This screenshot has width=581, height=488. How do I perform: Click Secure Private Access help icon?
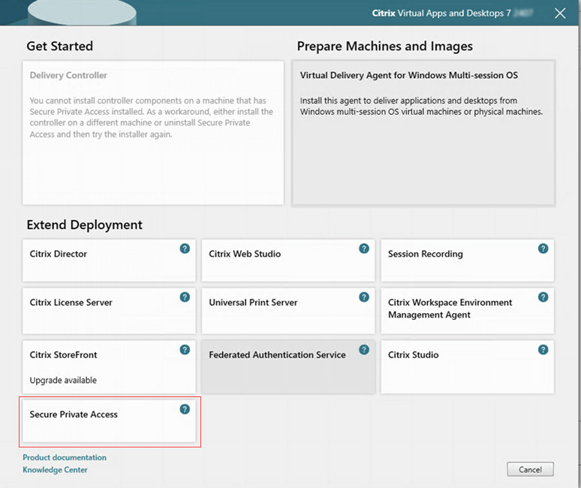click(185, 409)
